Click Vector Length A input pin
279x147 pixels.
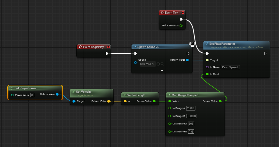[125, 101]
